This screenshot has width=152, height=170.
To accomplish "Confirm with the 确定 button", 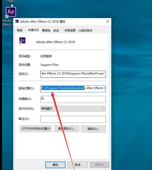I will click(x=55, y=165).
